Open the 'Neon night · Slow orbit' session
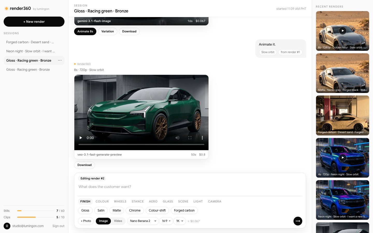 click(34, 51)
